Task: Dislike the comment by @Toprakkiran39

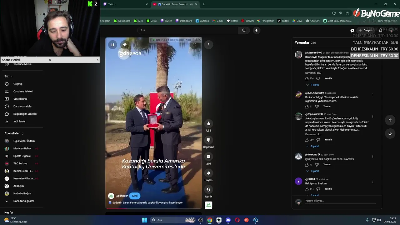Action: coord(318,140)
